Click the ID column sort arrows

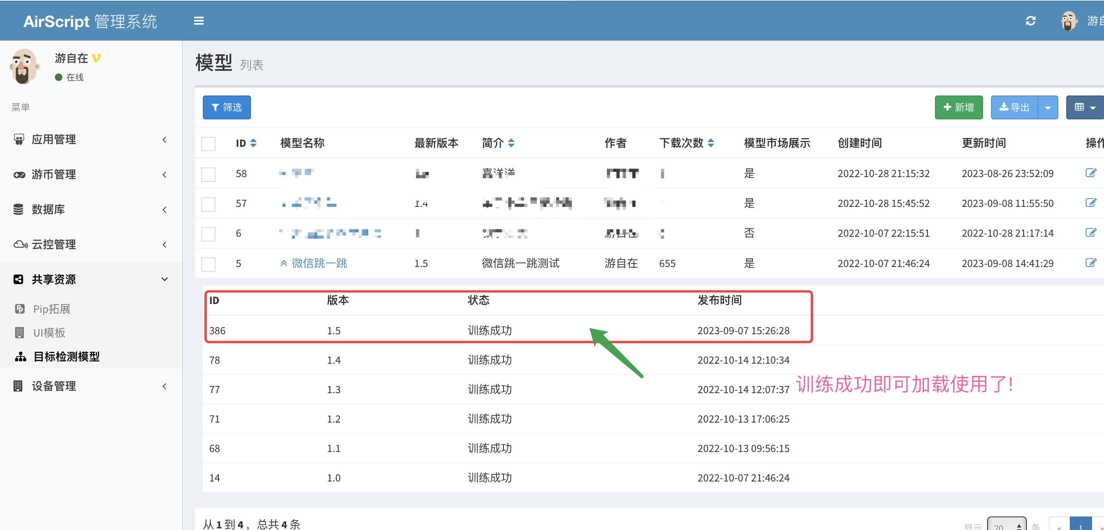tap(253, 143)
